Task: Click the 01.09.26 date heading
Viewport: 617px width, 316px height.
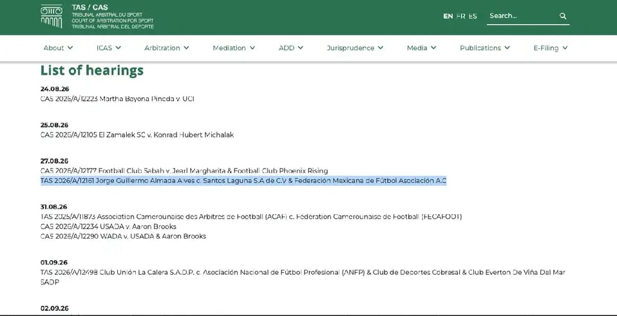Action: (x=54, y=263)
